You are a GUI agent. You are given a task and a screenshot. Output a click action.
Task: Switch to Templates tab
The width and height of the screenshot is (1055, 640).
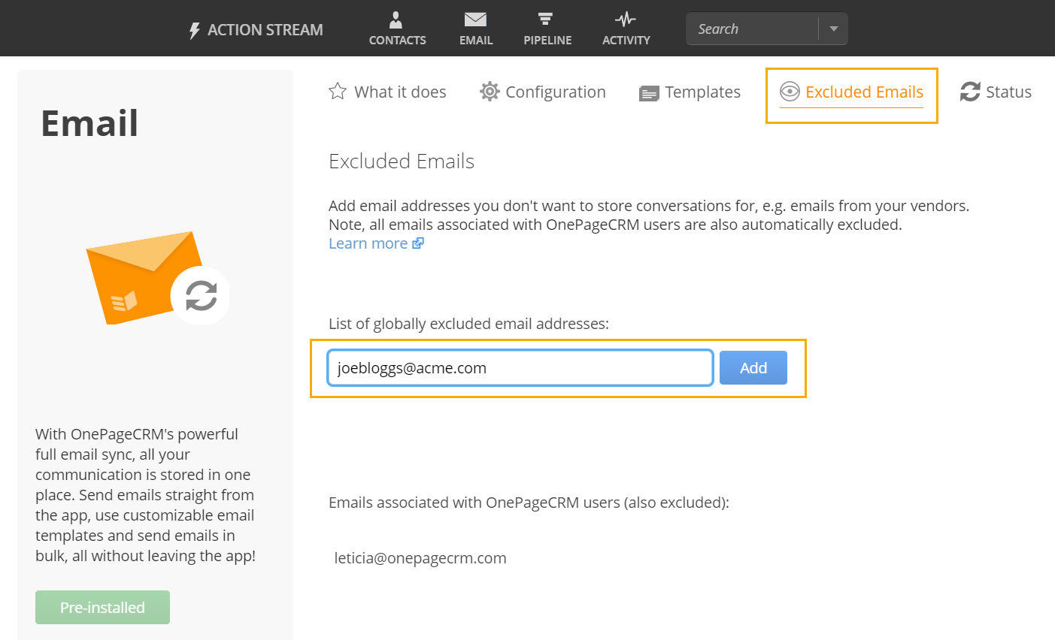690,92
